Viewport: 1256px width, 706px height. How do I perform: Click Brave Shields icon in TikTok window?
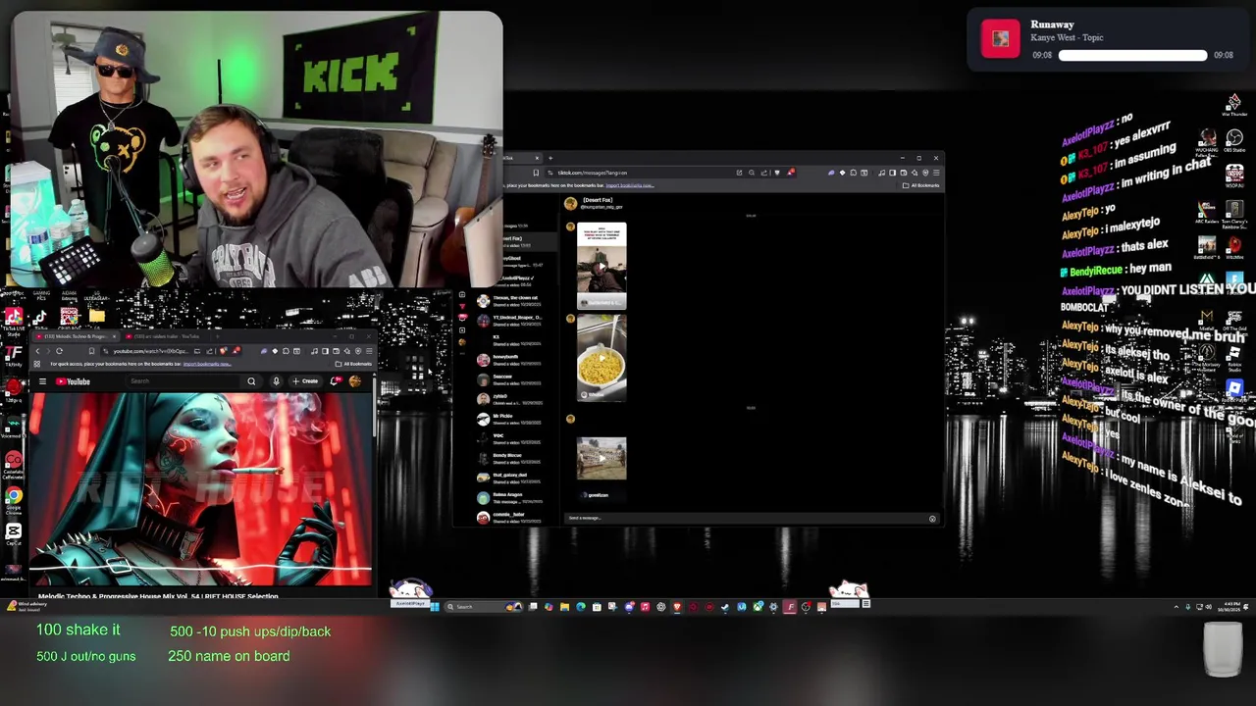pyautogui.click(x=778, y=173)
